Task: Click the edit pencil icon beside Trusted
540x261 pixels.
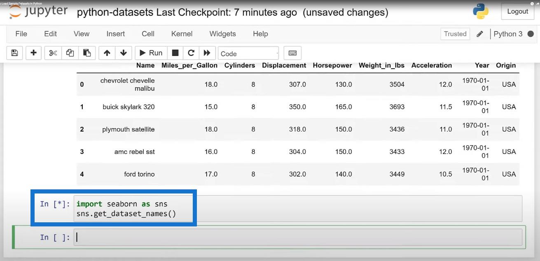Action: [479, 34]
